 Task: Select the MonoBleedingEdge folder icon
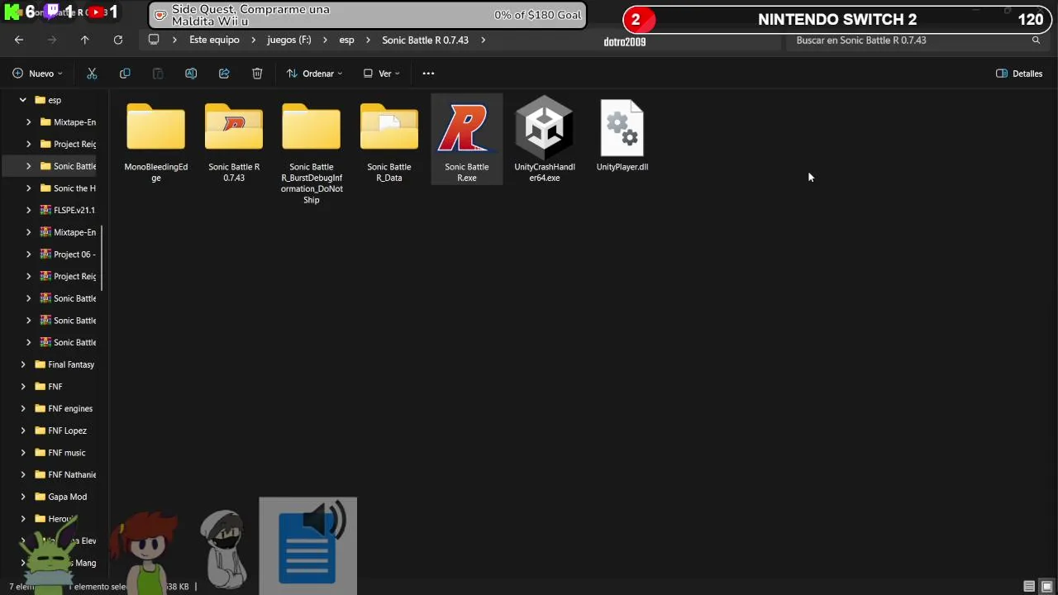[156, 126]
